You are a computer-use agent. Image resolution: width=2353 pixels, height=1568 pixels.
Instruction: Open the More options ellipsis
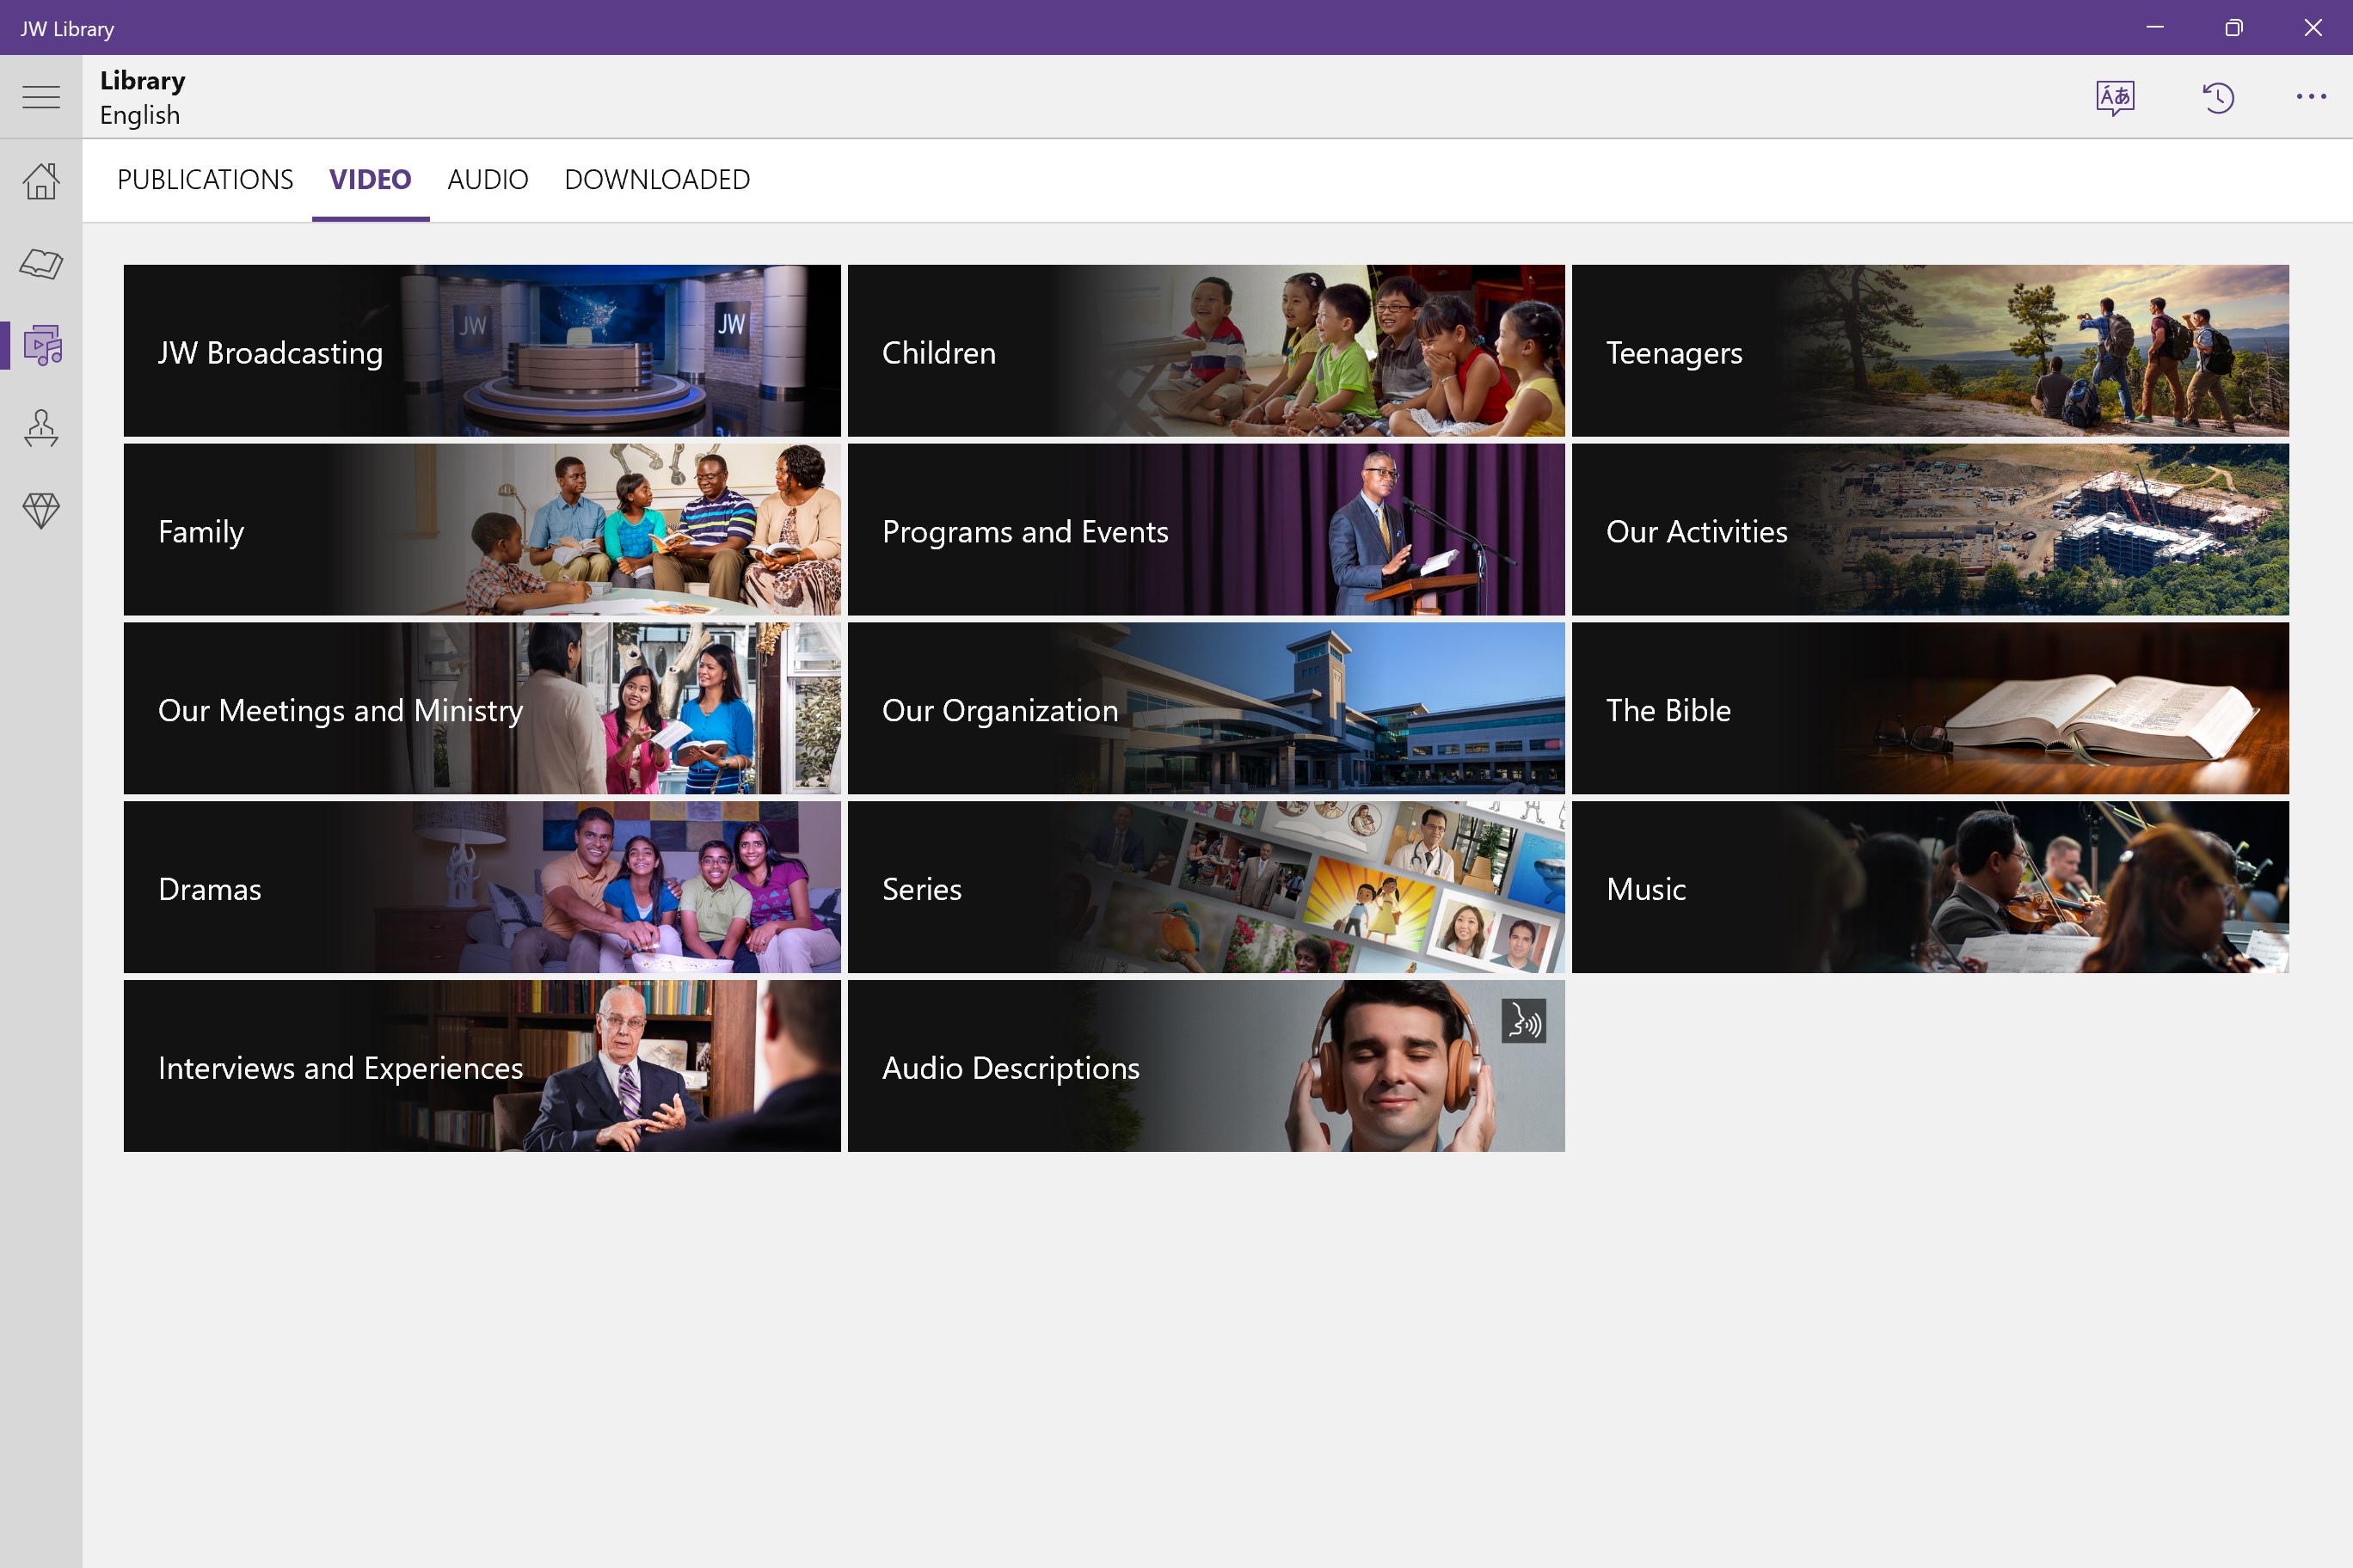pyautogui.click(x=2311, y=97)
